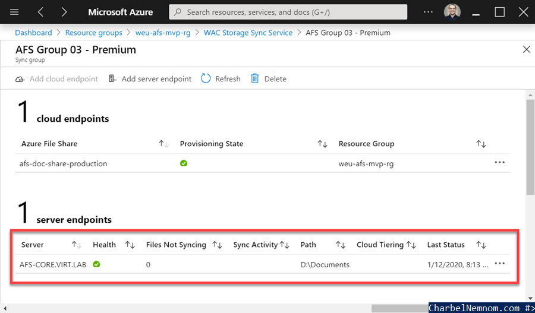Open context menu for AFS-CORE.VIRT.LAB row

pos(499,264)
